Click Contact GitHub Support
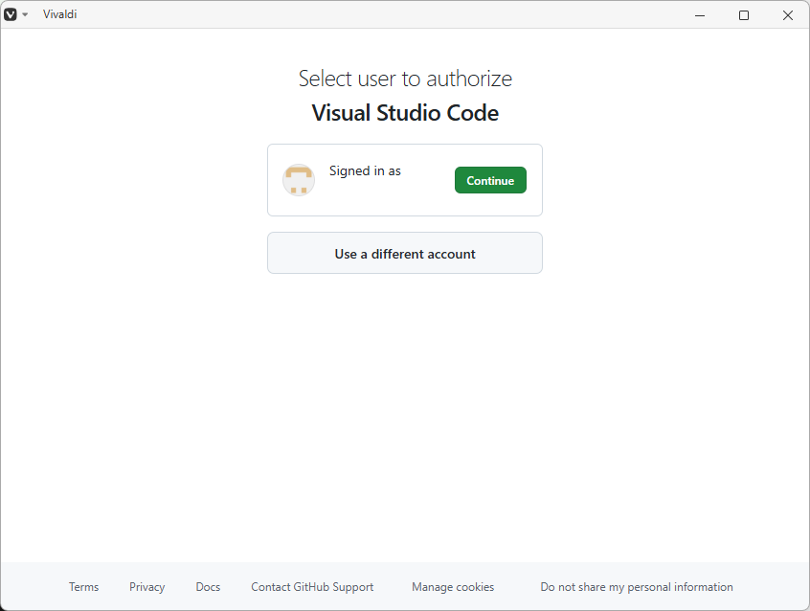Screen dimensions: 810x611 point(312,587)
